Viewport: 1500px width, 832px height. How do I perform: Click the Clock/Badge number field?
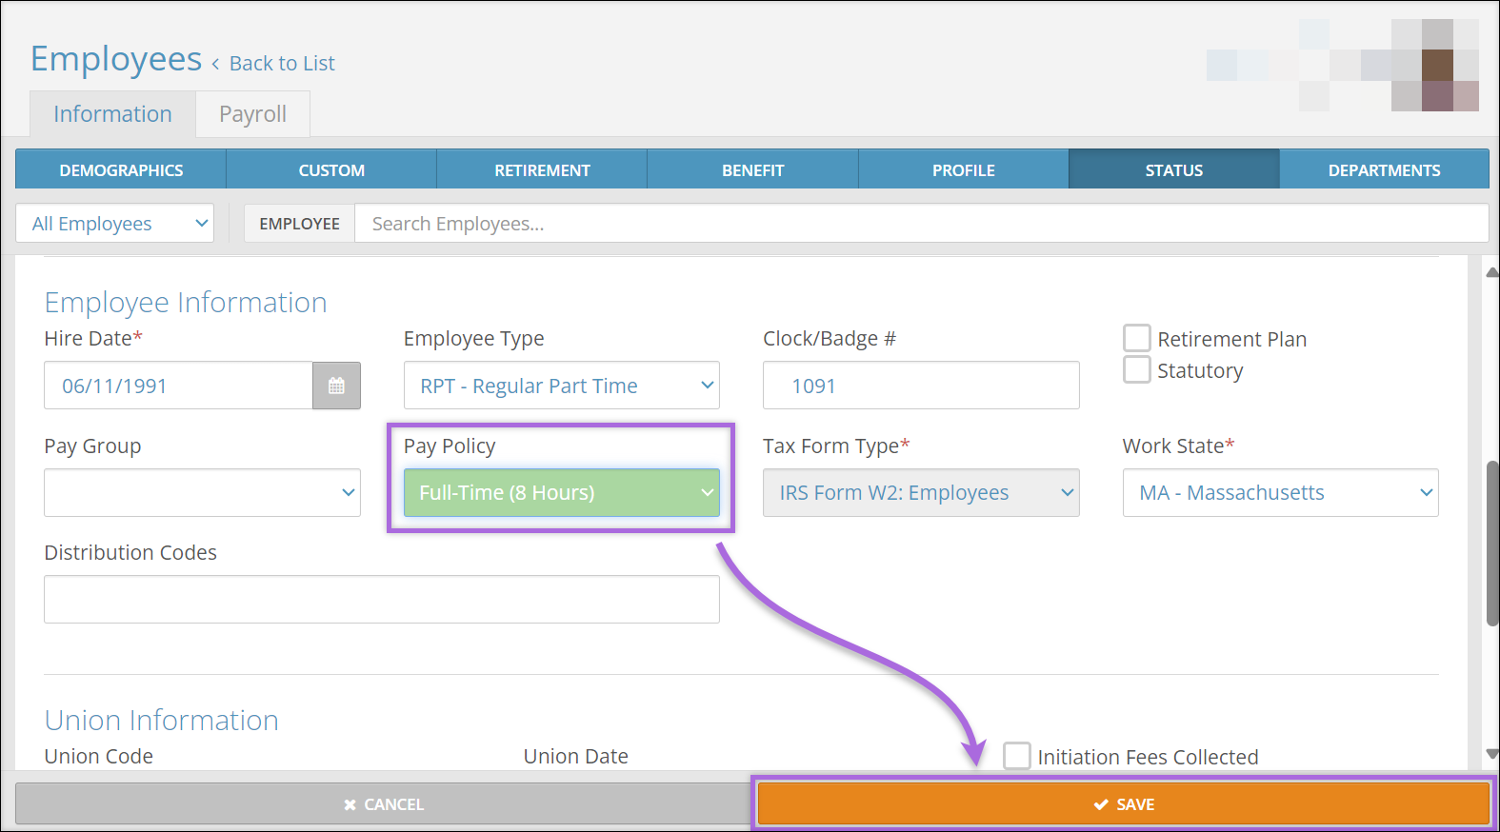[920, 386]
